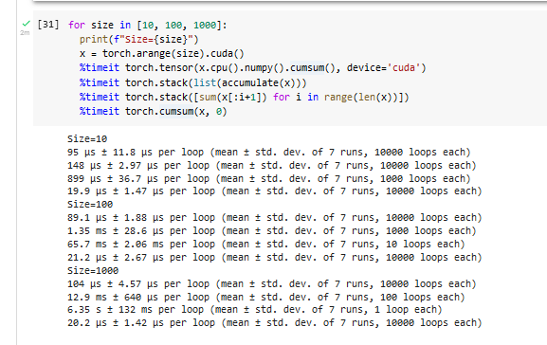Viewport: 547px width, 345px height.
Task: Click the %timeit line with sum(x[:i+1])
Action: (x=244, y=97)
